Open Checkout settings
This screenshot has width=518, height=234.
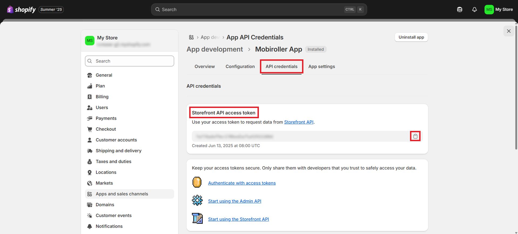130,129
